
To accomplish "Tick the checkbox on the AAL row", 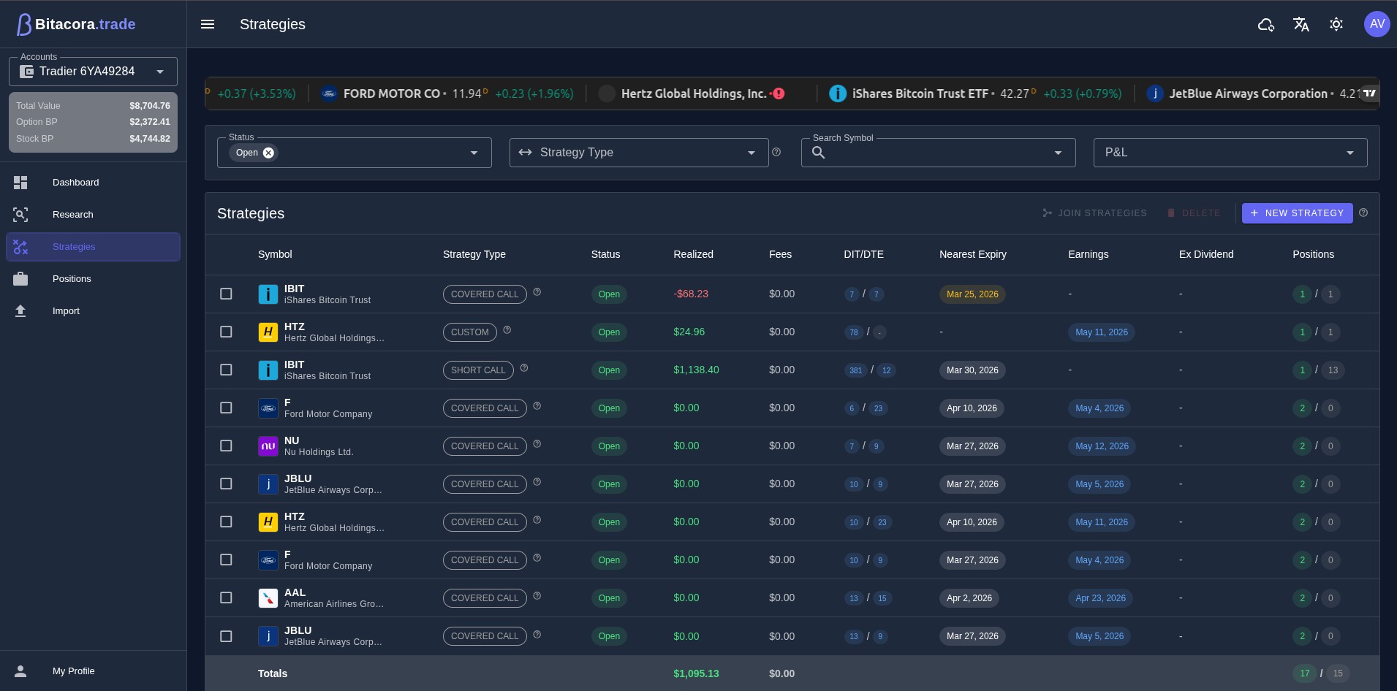I will tap(226, 598).
